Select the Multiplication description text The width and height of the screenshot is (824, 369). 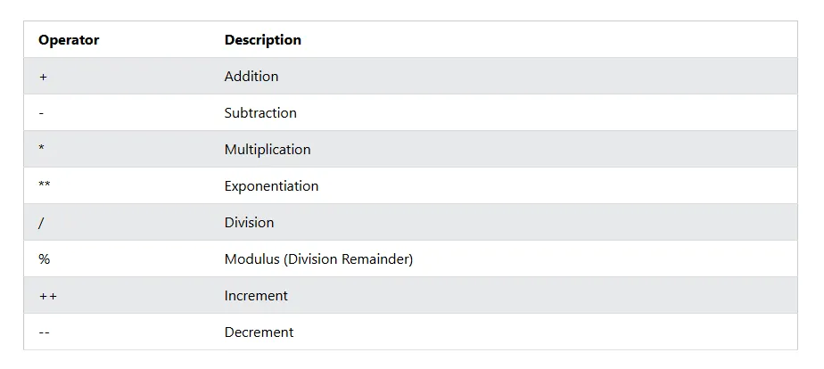(268, 150)
